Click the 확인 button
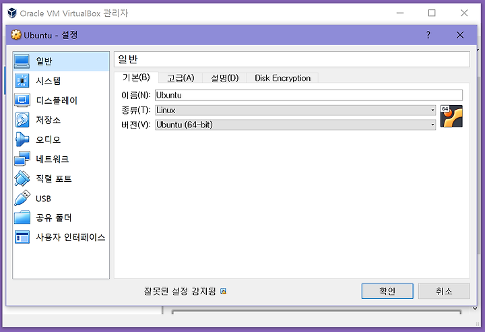The height and width of the screenshot is (332, 485). (x=387, y=291)
